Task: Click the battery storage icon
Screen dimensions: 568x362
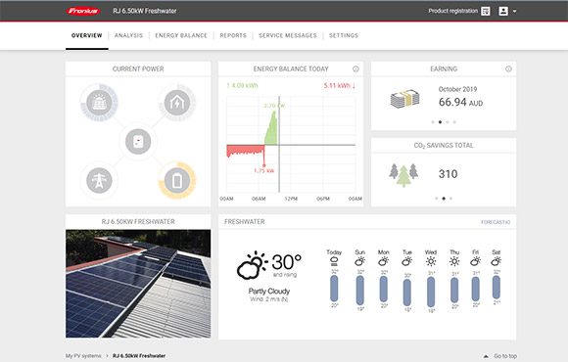Action: (x=177, y=180)
